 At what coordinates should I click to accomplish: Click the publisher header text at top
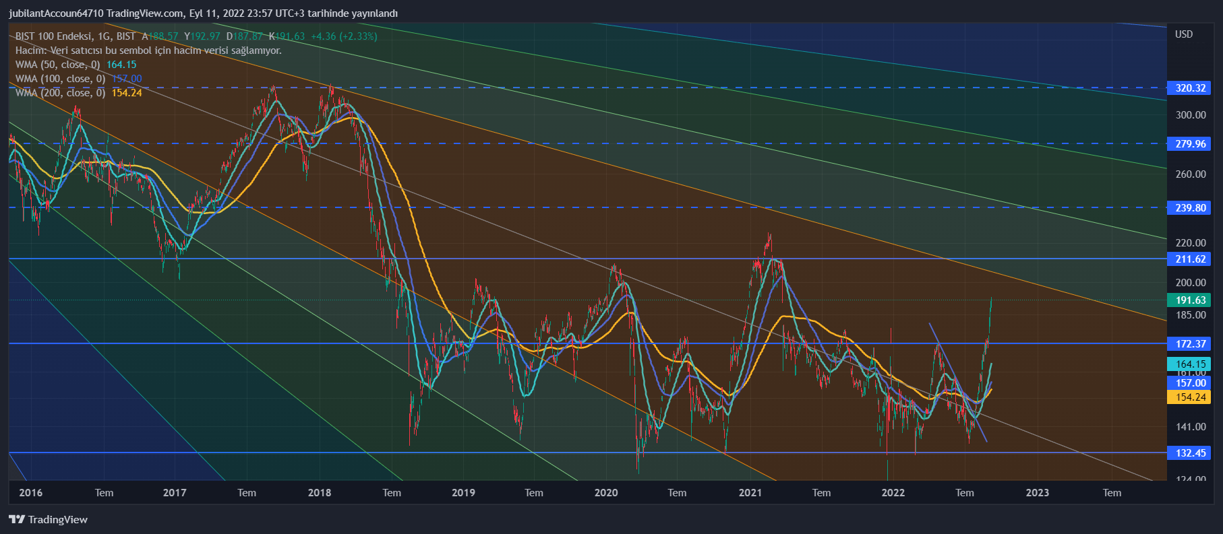point(203,13)
